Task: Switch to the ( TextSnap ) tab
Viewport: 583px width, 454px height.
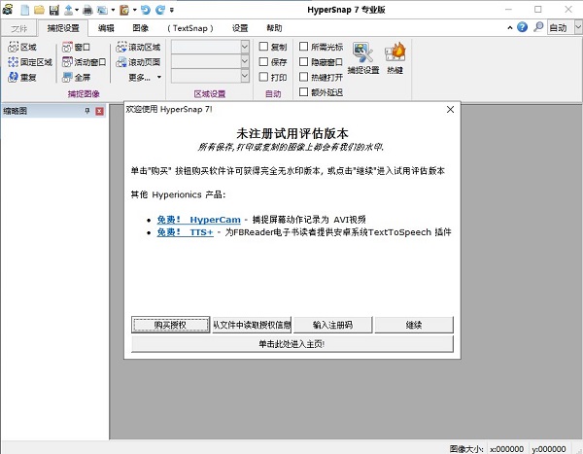Action: pos(190,28)
